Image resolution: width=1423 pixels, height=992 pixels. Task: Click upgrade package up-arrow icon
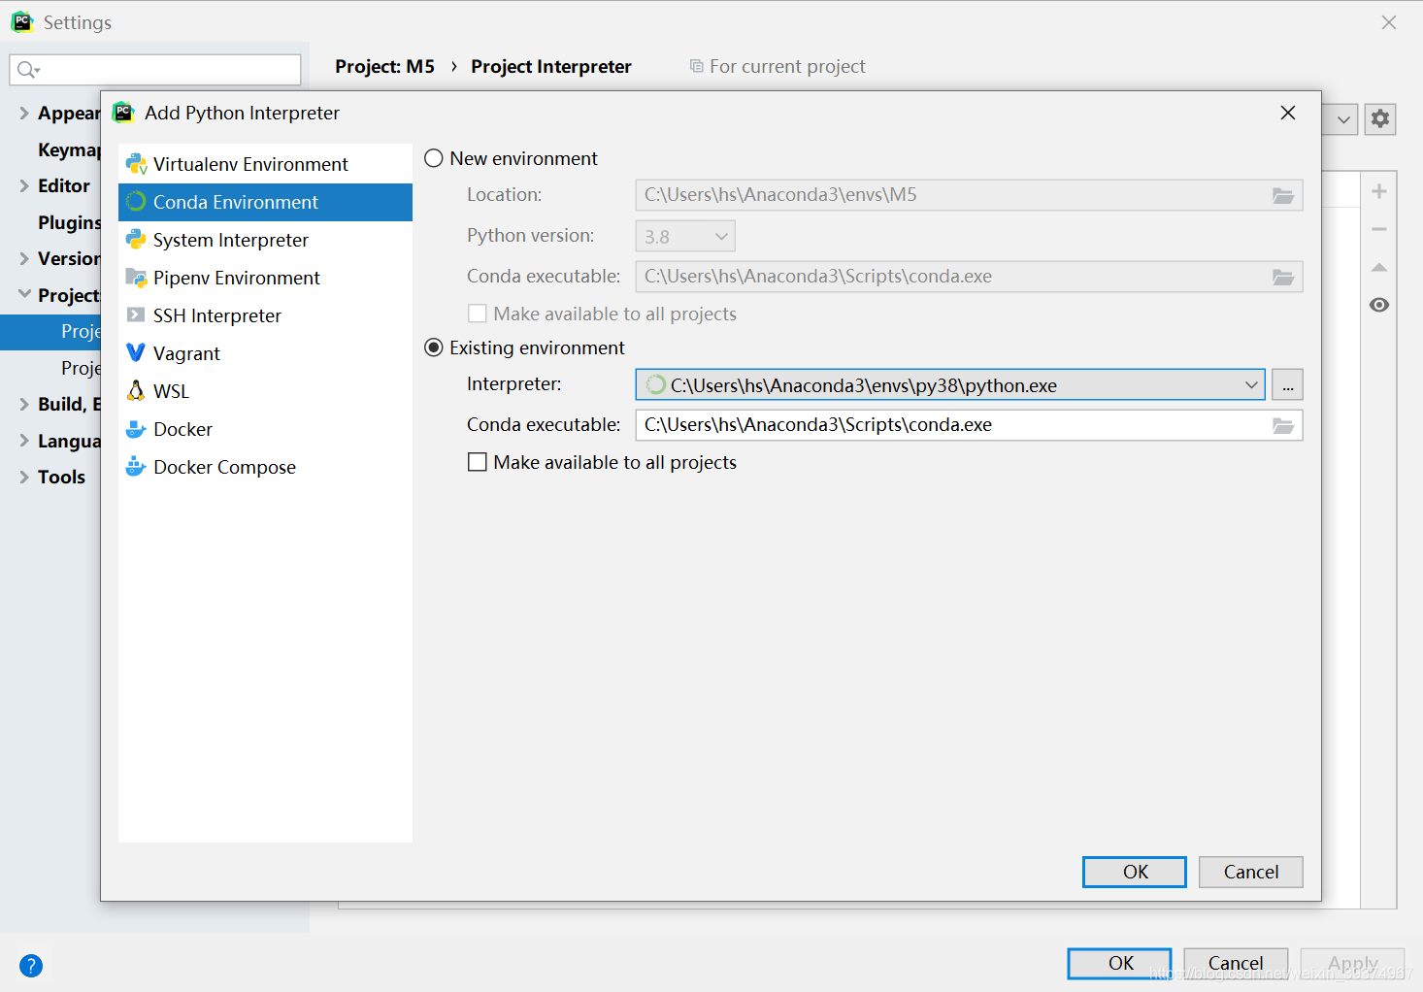(x=1379, y=267)
